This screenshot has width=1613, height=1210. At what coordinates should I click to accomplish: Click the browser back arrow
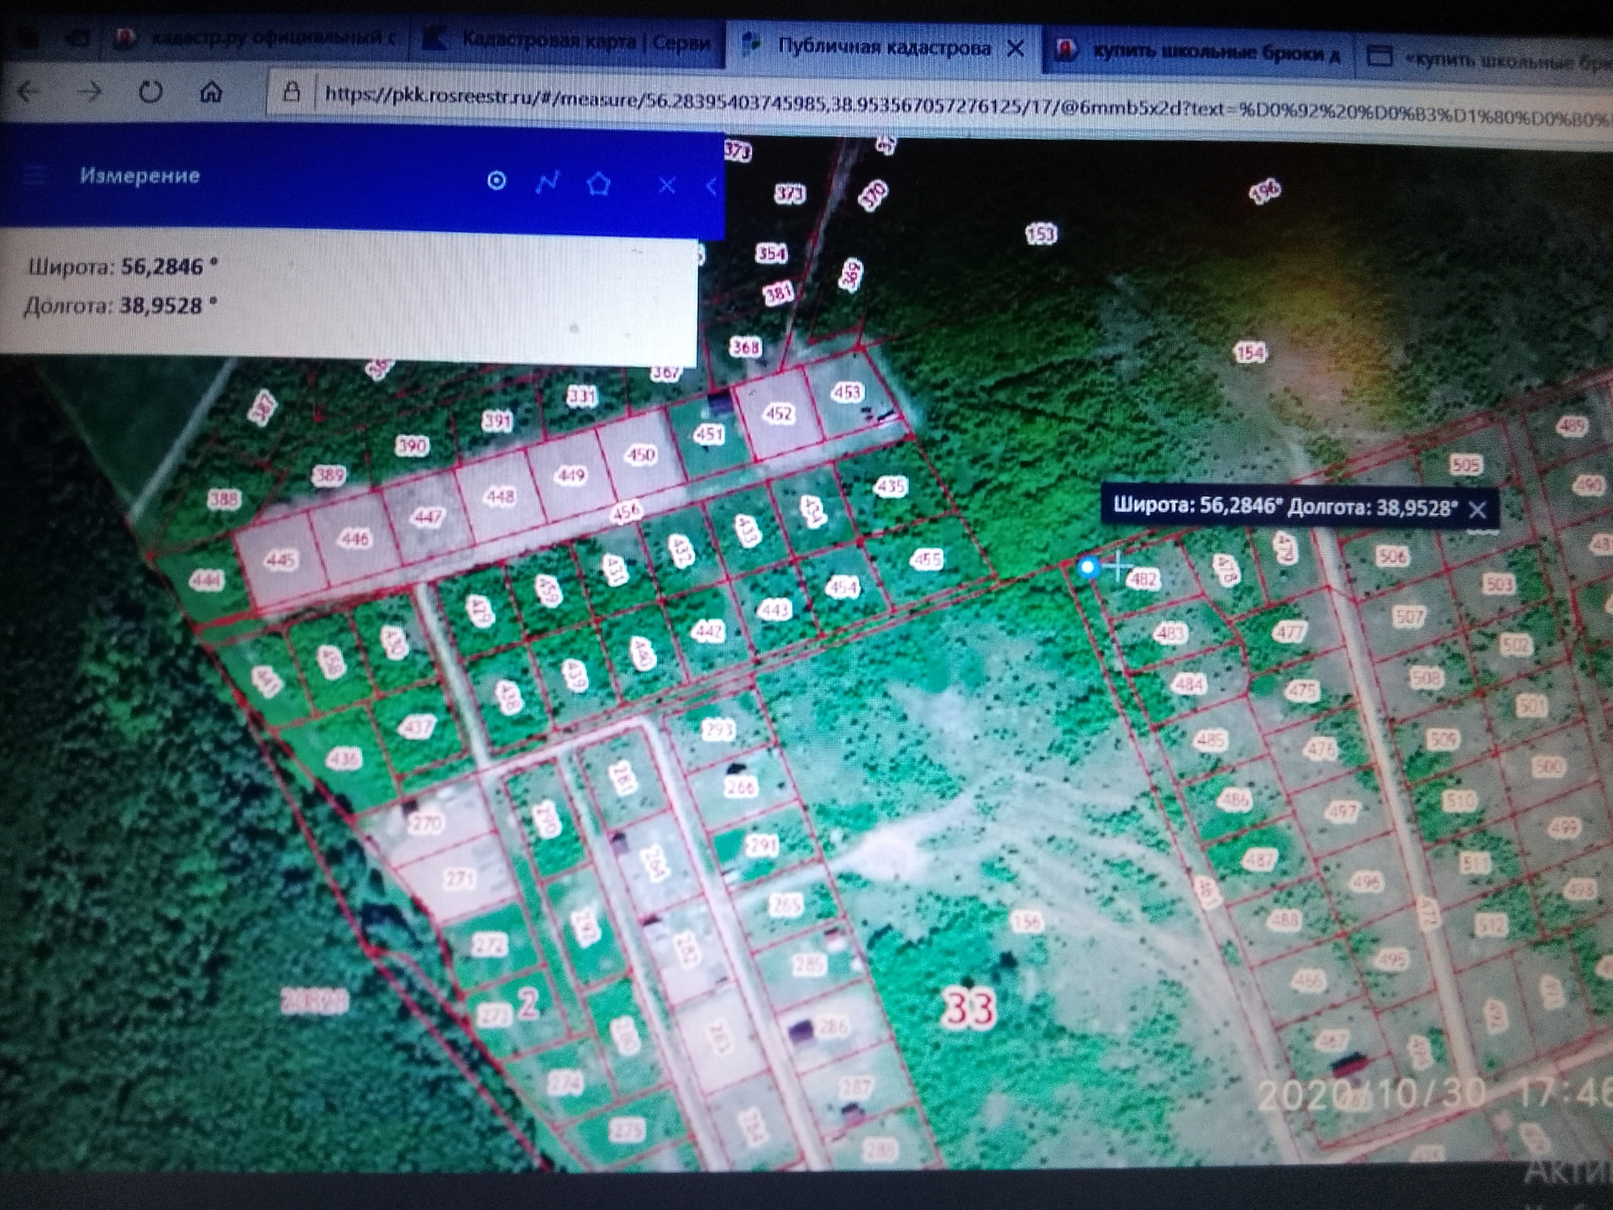click(29, 92)
